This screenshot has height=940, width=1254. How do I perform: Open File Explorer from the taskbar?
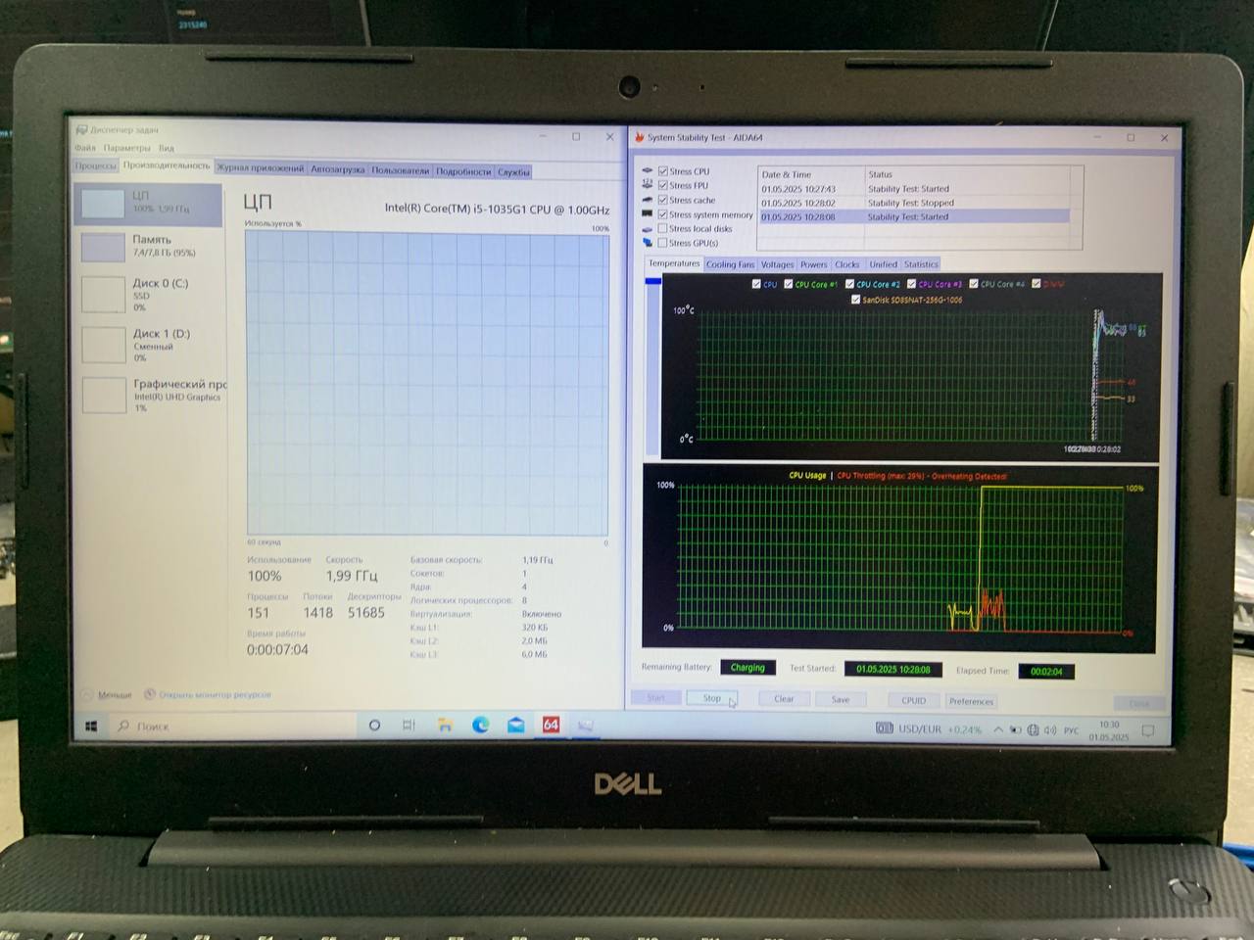(x=445, y=726)
